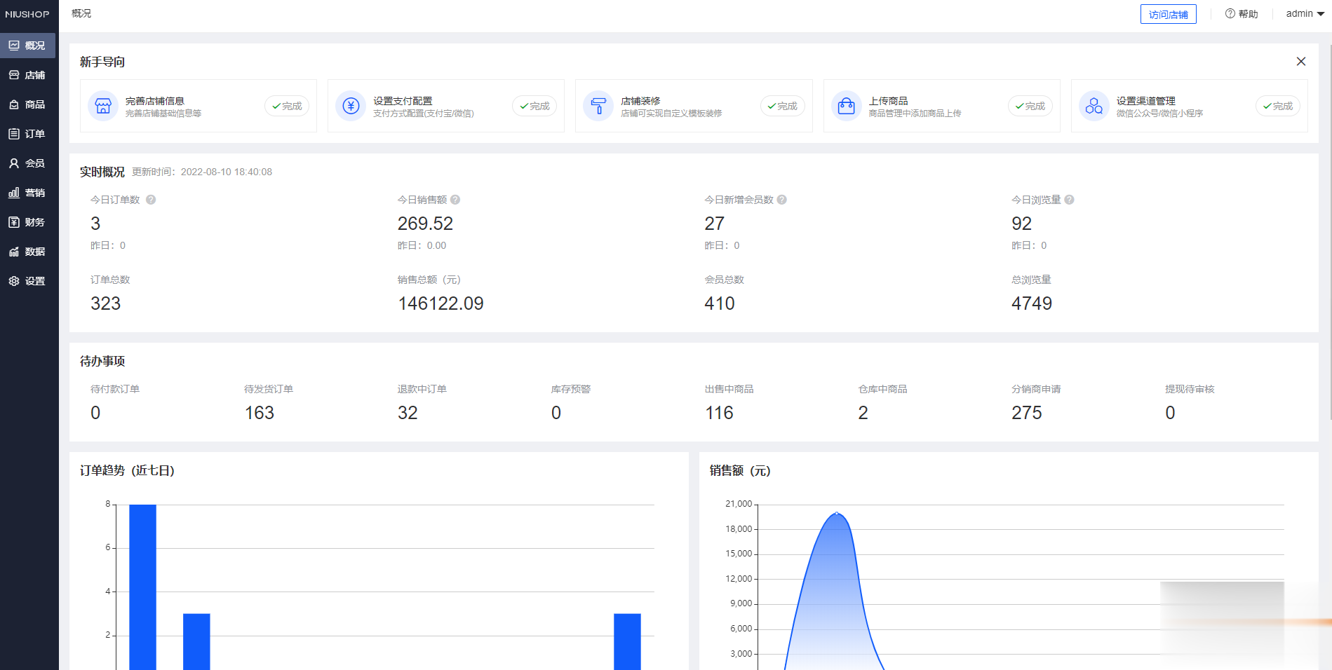Open the 店铺装修 guide title
The image size is (1332, 670).
pyautogui.click(x=640, y=101)
